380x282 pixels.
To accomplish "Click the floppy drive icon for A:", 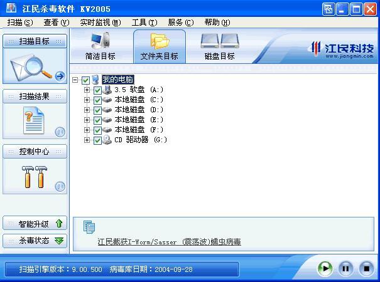I will click(107, 90).
